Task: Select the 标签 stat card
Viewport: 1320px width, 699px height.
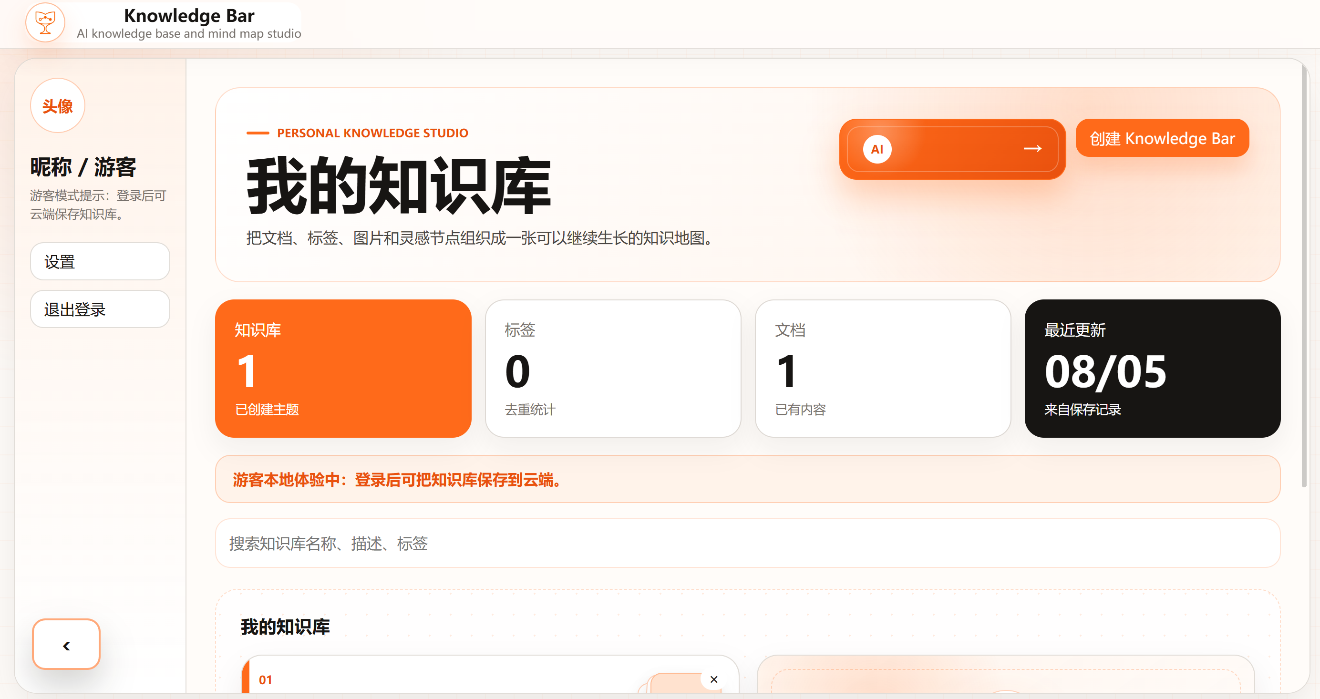Action: [613, 369]
